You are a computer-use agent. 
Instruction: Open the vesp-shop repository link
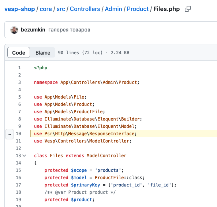point(20,9)
